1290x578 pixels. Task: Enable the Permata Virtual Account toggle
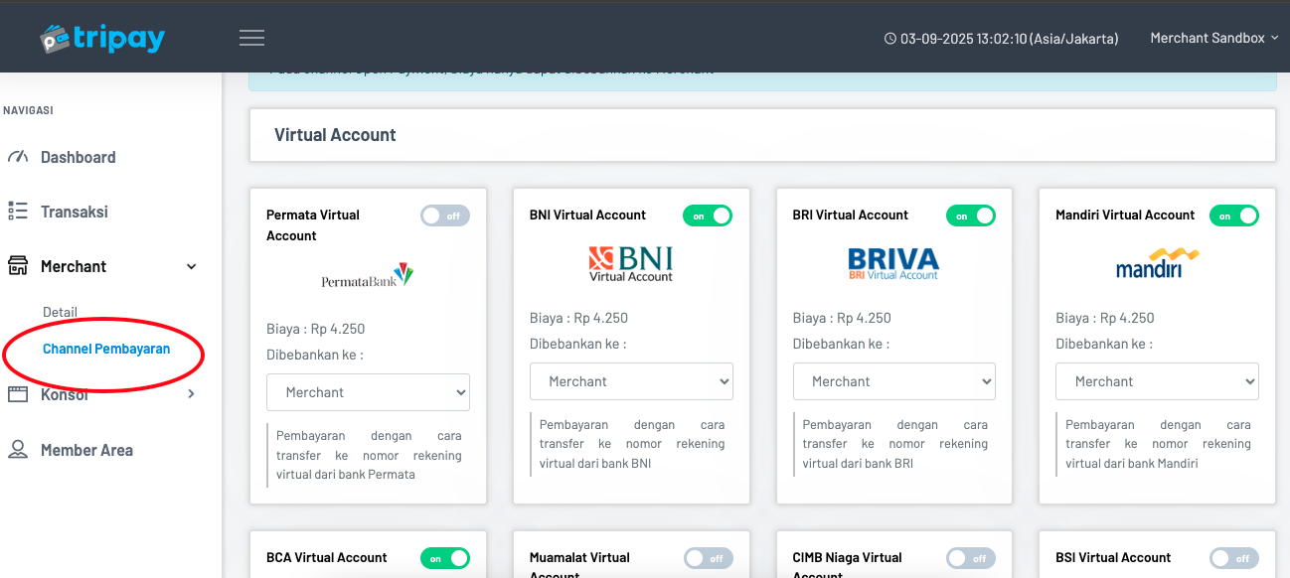tap(444, 216)
